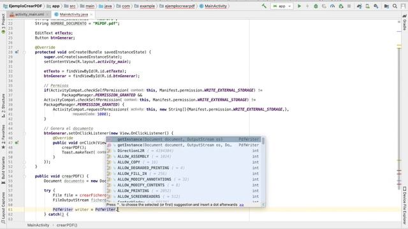Click the user account avatar icon

point(403,6)
